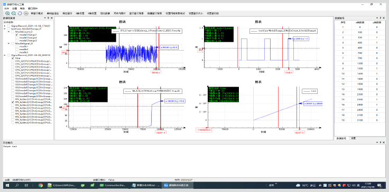Check the modelChange2 checkbox
The height and width of the screenshot is (192, 389).
pyautogui.click(x=16, y=37)
